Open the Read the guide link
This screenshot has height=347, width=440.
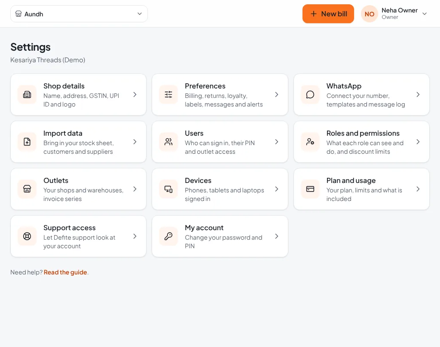pyautogui.click(x=65, y=272)
